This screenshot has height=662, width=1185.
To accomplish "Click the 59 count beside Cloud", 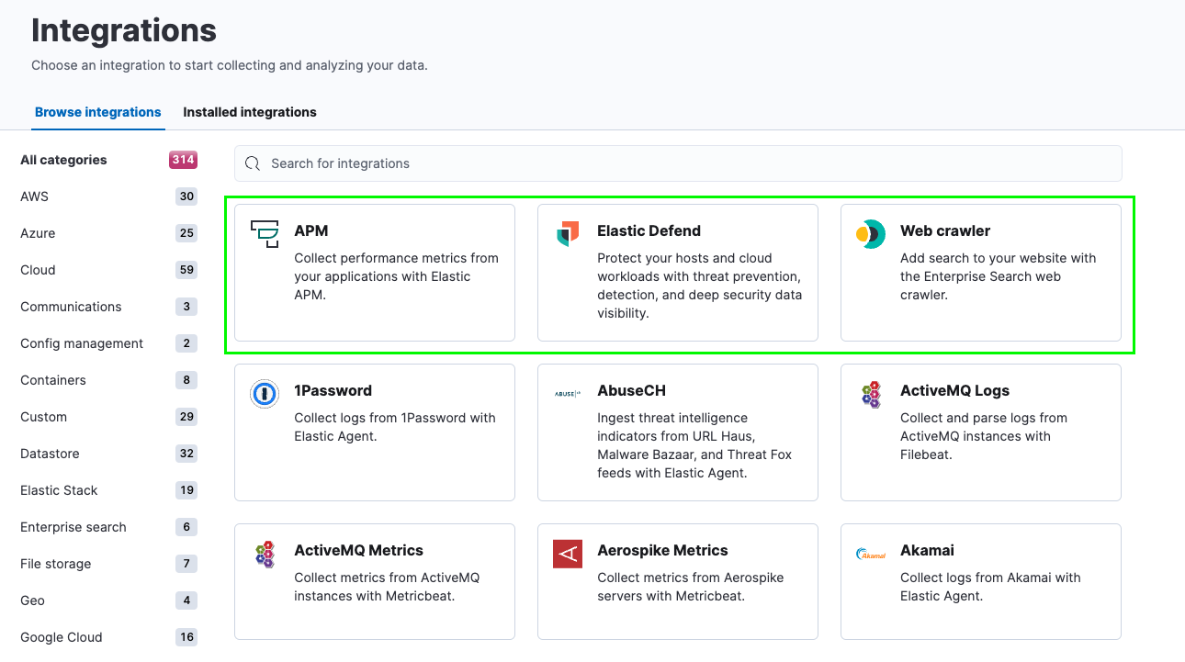I will point(186,270).
